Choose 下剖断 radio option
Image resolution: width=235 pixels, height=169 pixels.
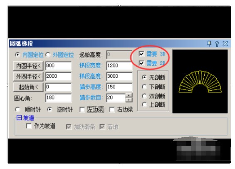pos(144,87)
